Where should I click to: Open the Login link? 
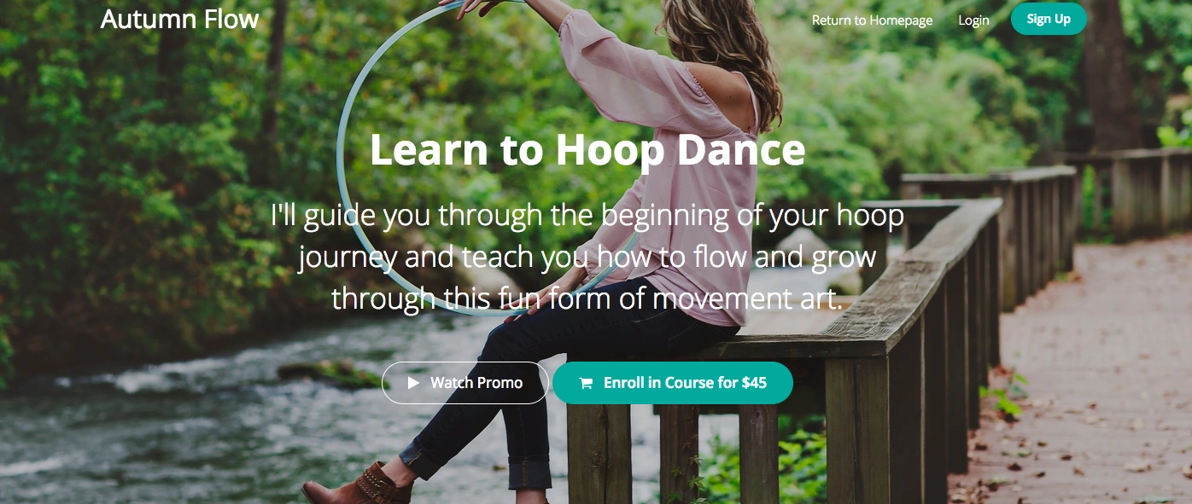pos(973,20)
